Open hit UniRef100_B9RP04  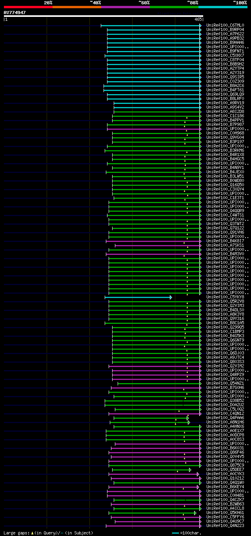(225, 30)
